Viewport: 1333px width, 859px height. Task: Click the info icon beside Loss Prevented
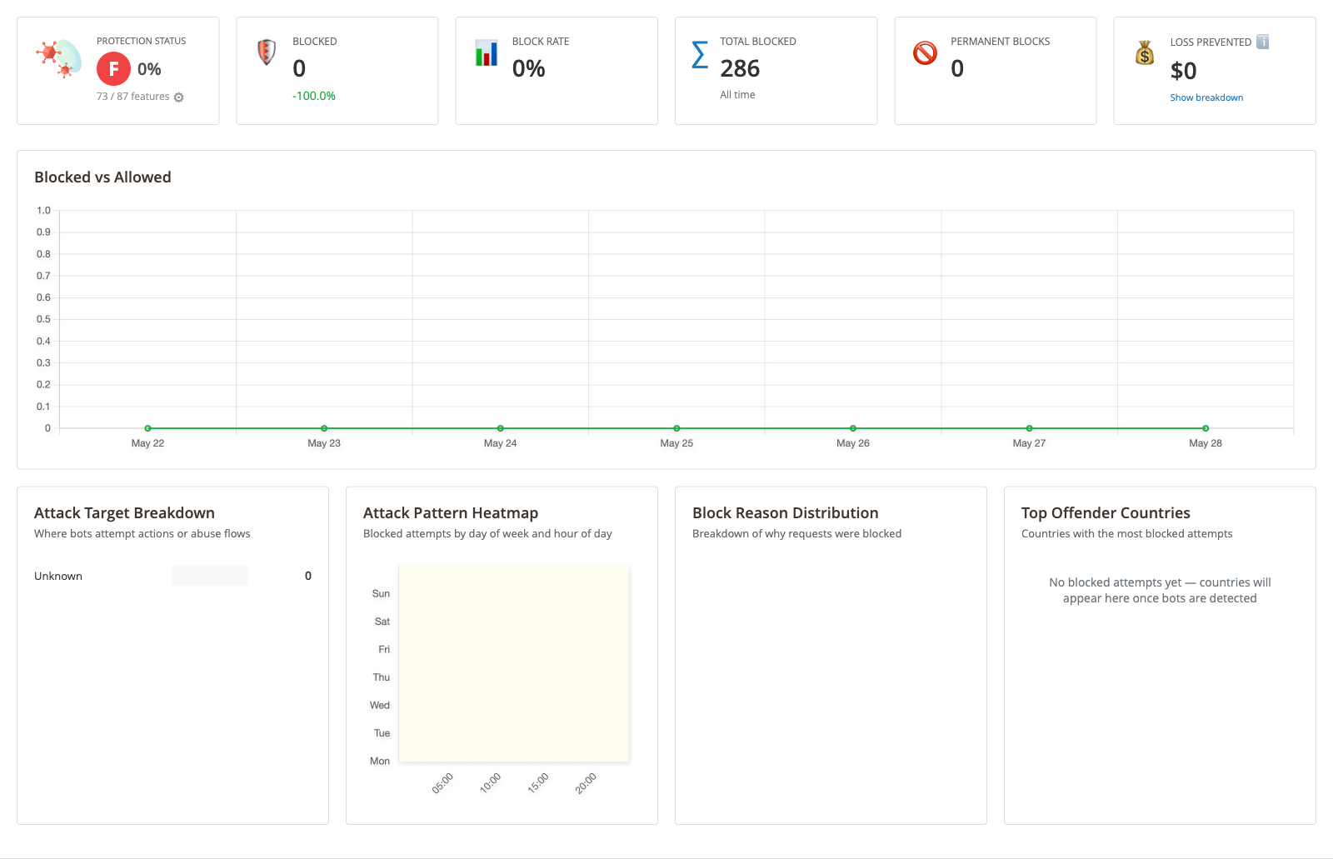(1262, 42)
